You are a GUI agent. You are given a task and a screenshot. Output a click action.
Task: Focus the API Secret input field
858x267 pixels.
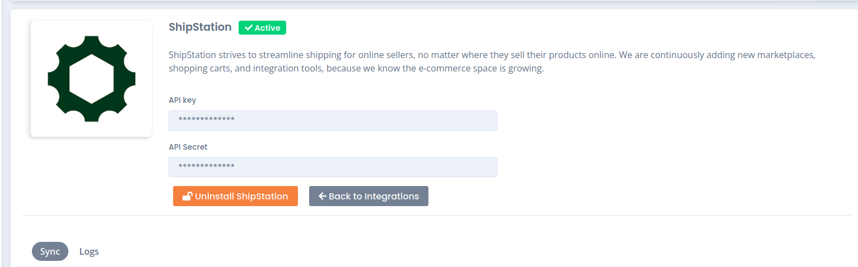pos(333,167)
